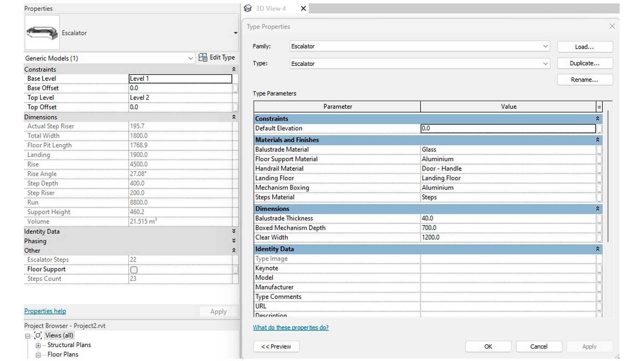
Task: Collapse Constraints section in Type Parameters
Action: point(598,119)
